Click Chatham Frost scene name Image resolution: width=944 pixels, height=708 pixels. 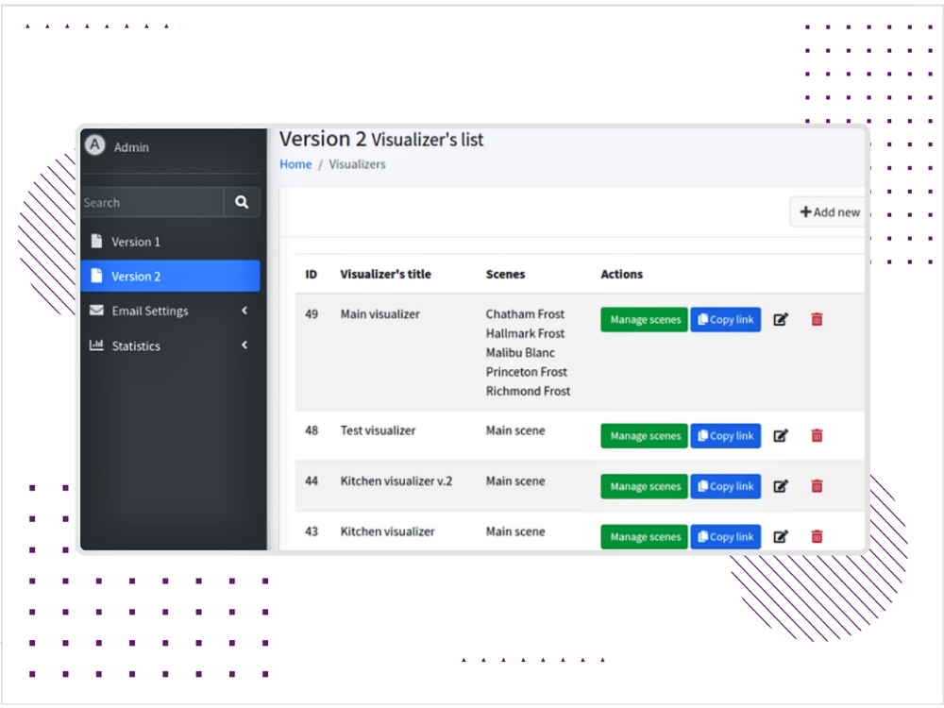(x=525, y=314)
